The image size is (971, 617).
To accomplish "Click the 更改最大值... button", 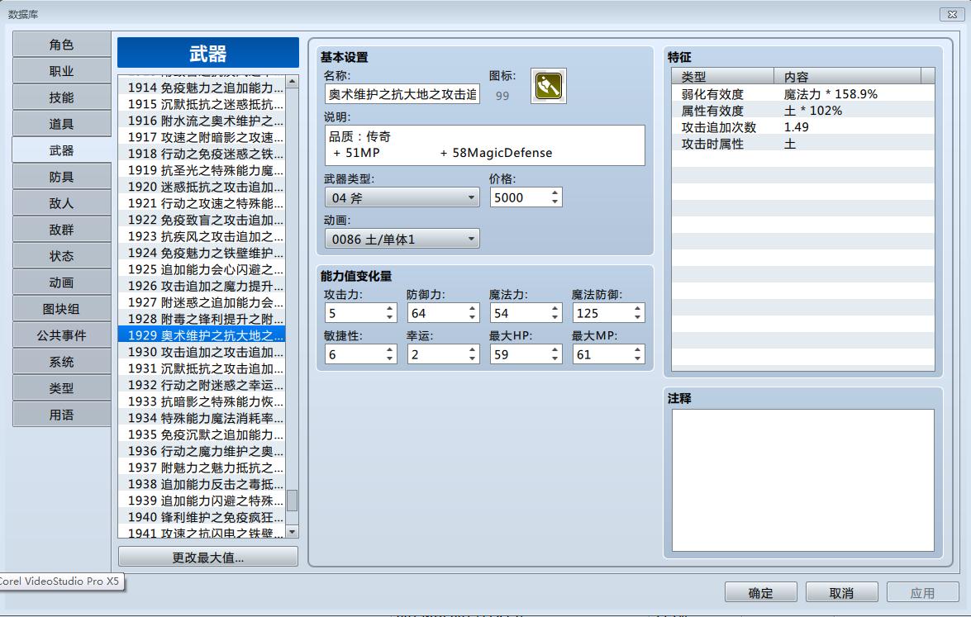I will 208,557.
